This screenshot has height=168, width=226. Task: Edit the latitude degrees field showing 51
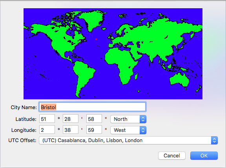point(47,119)
